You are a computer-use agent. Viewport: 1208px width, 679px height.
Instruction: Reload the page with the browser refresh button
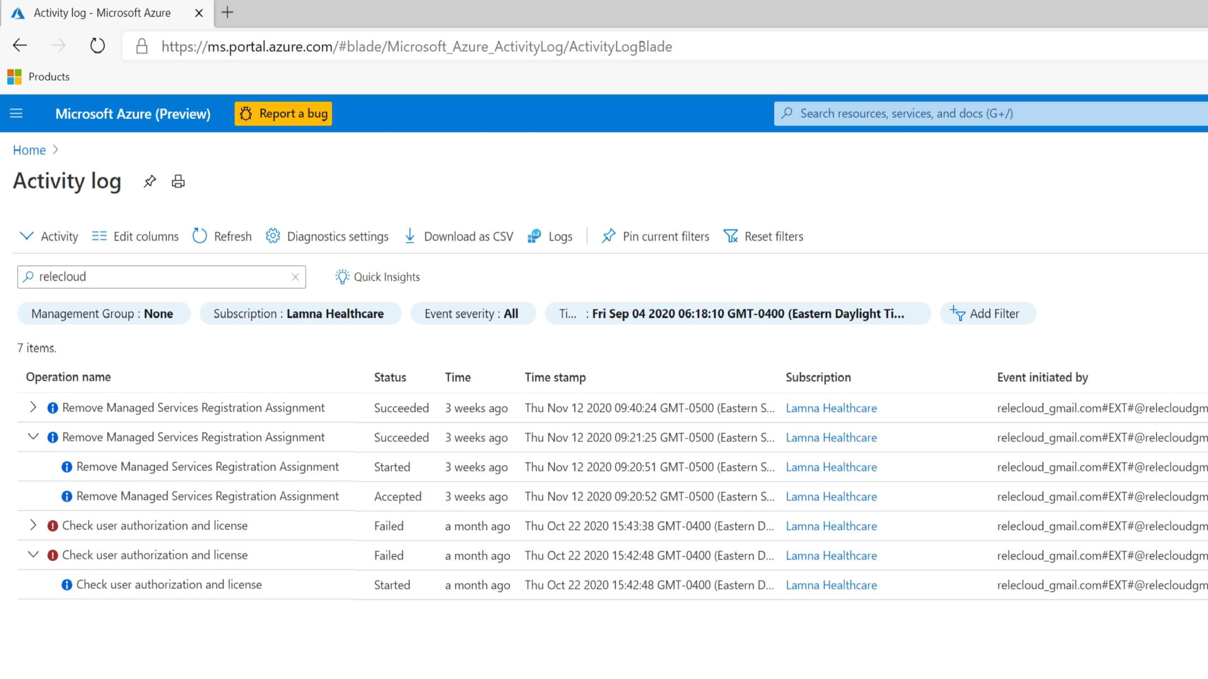click(97, 46)
